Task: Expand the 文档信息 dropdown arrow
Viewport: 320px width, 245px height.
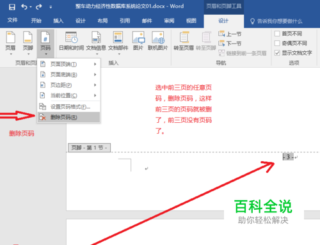Action: (97, 54)
